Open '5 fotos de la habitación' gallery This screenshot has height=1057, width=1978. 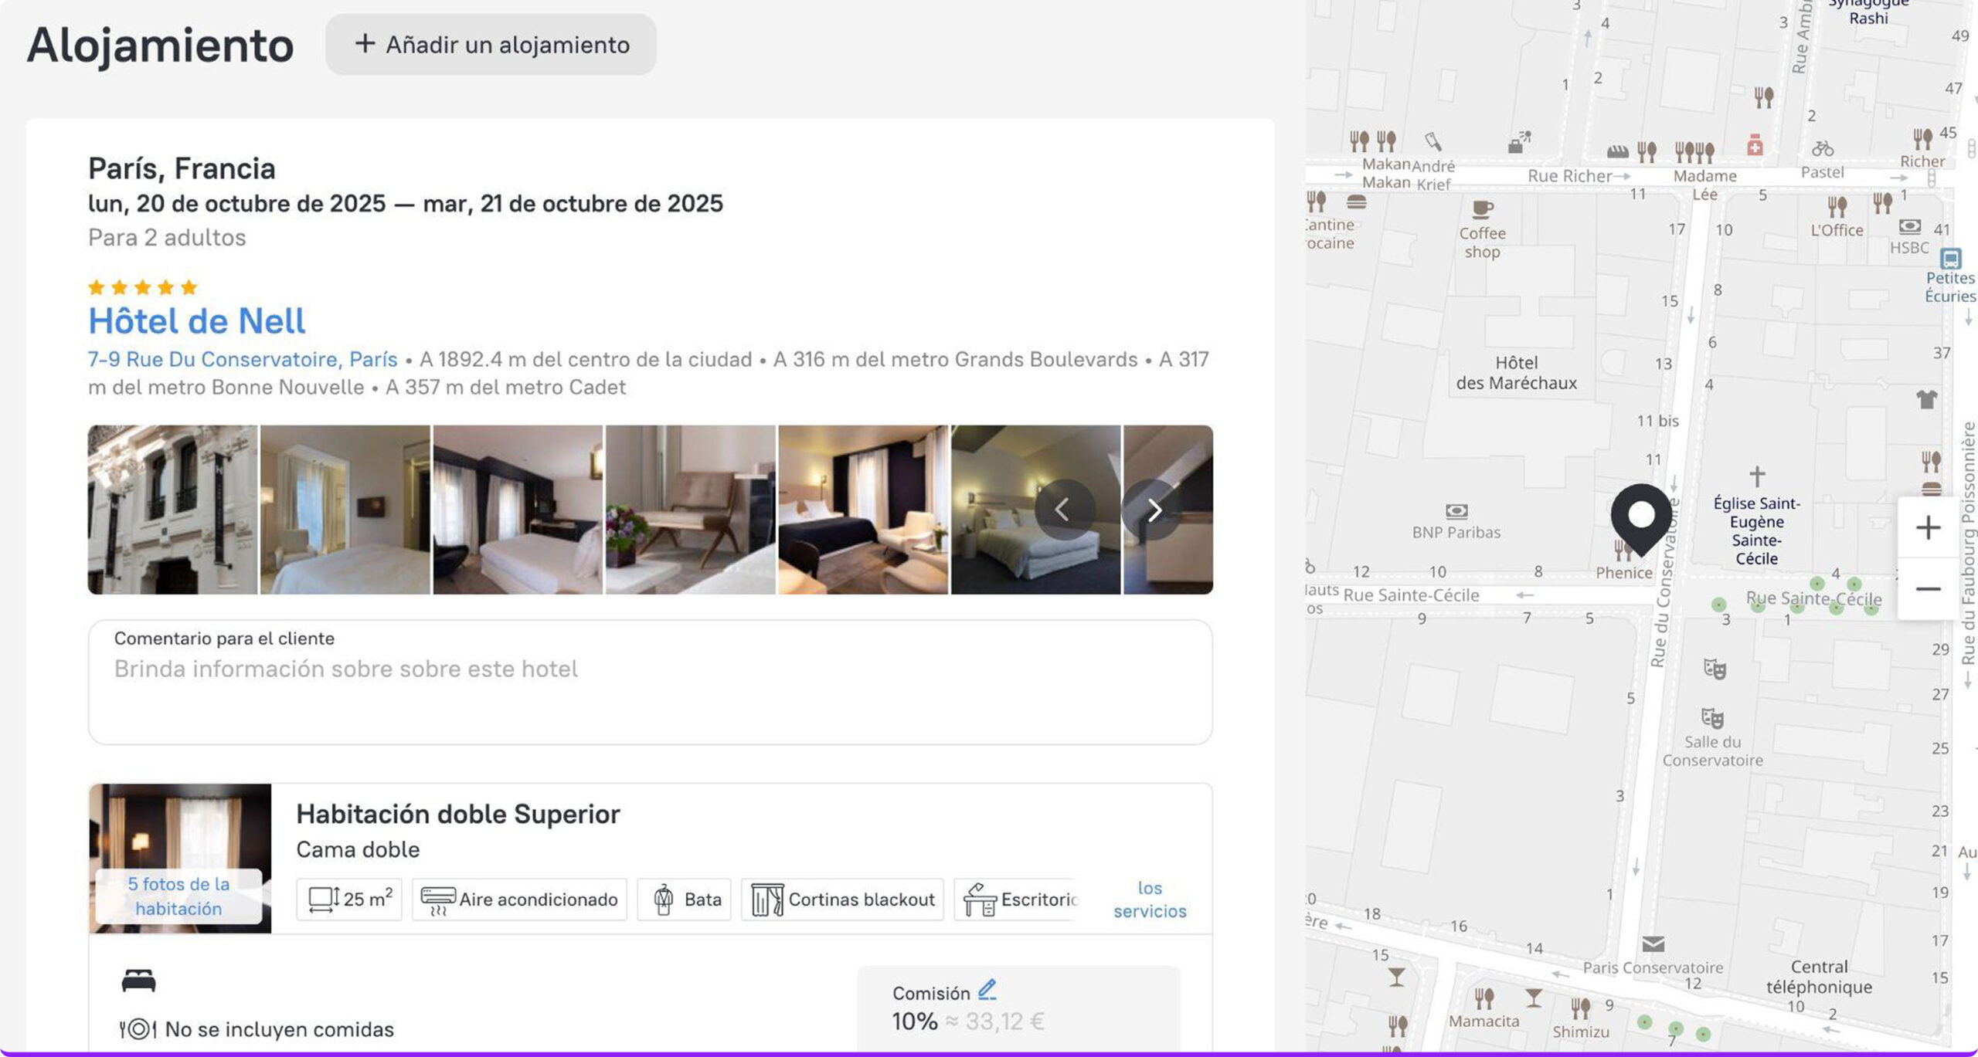coord(178,896)
